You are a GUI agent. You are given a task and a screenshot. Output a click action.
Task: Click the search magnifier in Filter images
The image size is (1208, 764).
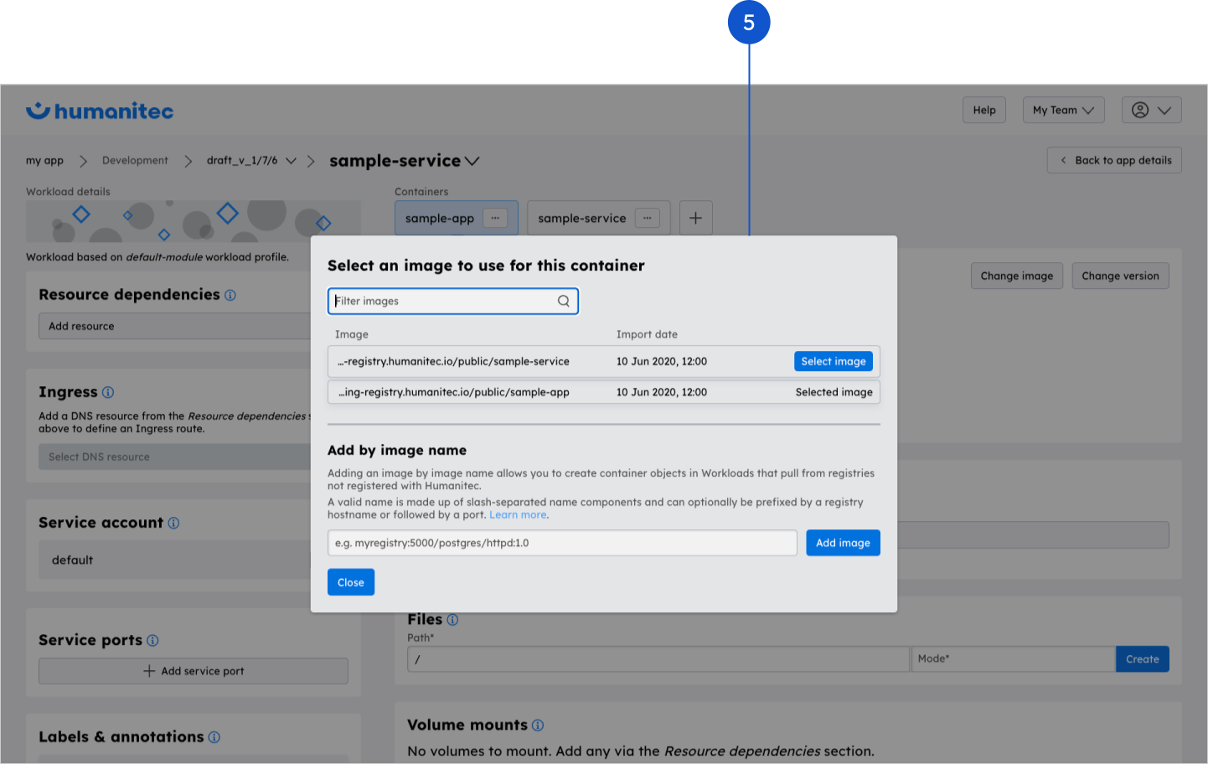coord(564,301)
